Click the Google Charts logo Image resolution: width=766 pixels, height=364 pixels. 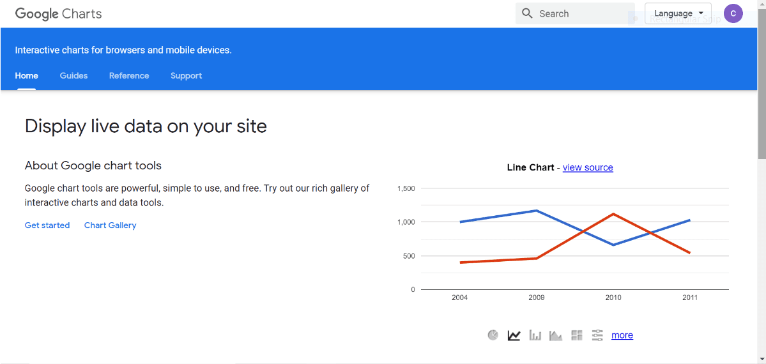tap(58, 13)
